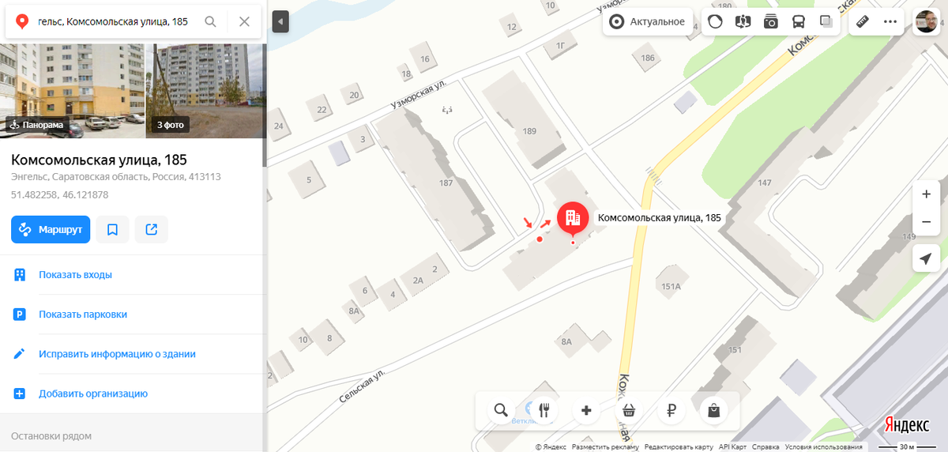Toggle the public transport bus layer
This screenshot has height=452, width=948.
coord(799,21)
